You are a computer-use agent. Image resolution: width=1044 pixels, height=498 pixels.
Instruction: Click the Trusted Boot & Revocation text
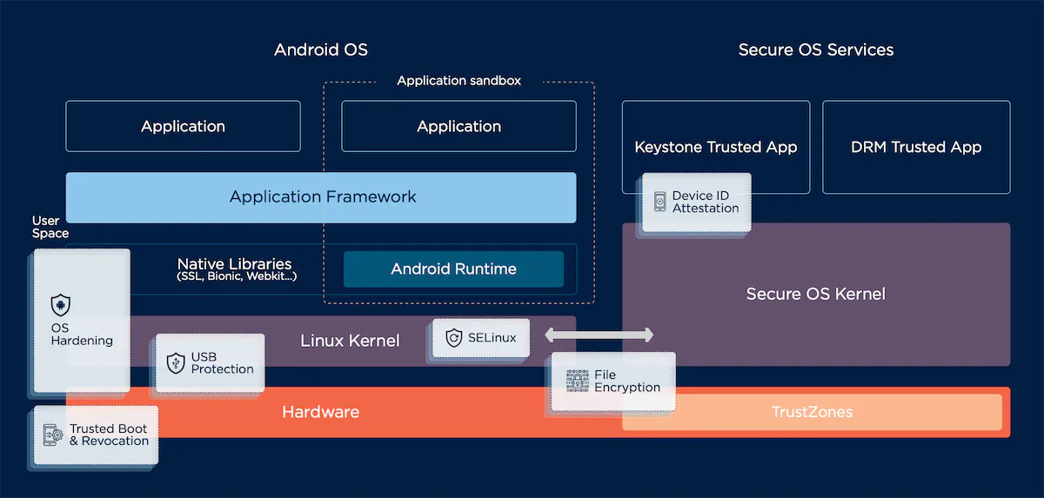point(109,435)
